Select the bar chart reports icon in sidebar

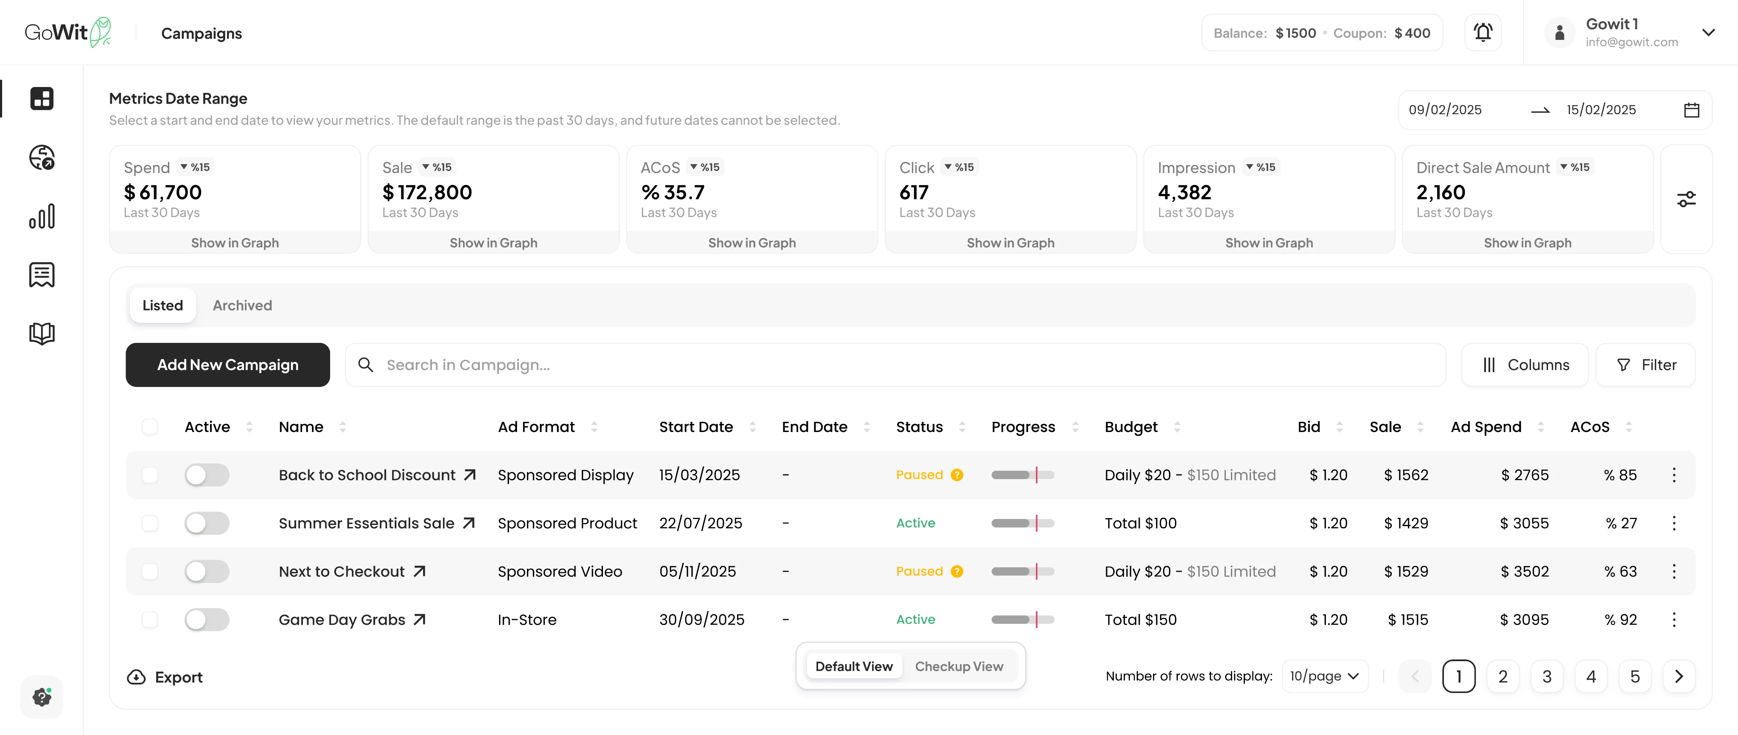(42, 217)
